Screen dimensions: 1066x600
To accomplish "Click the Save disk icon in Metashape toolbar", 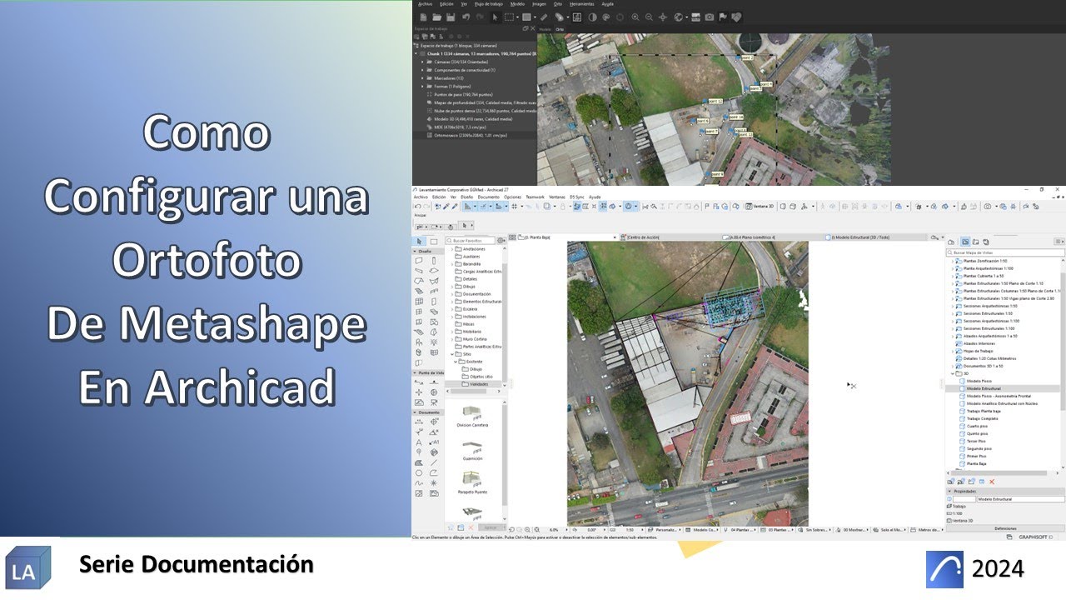I will point(451,17).
